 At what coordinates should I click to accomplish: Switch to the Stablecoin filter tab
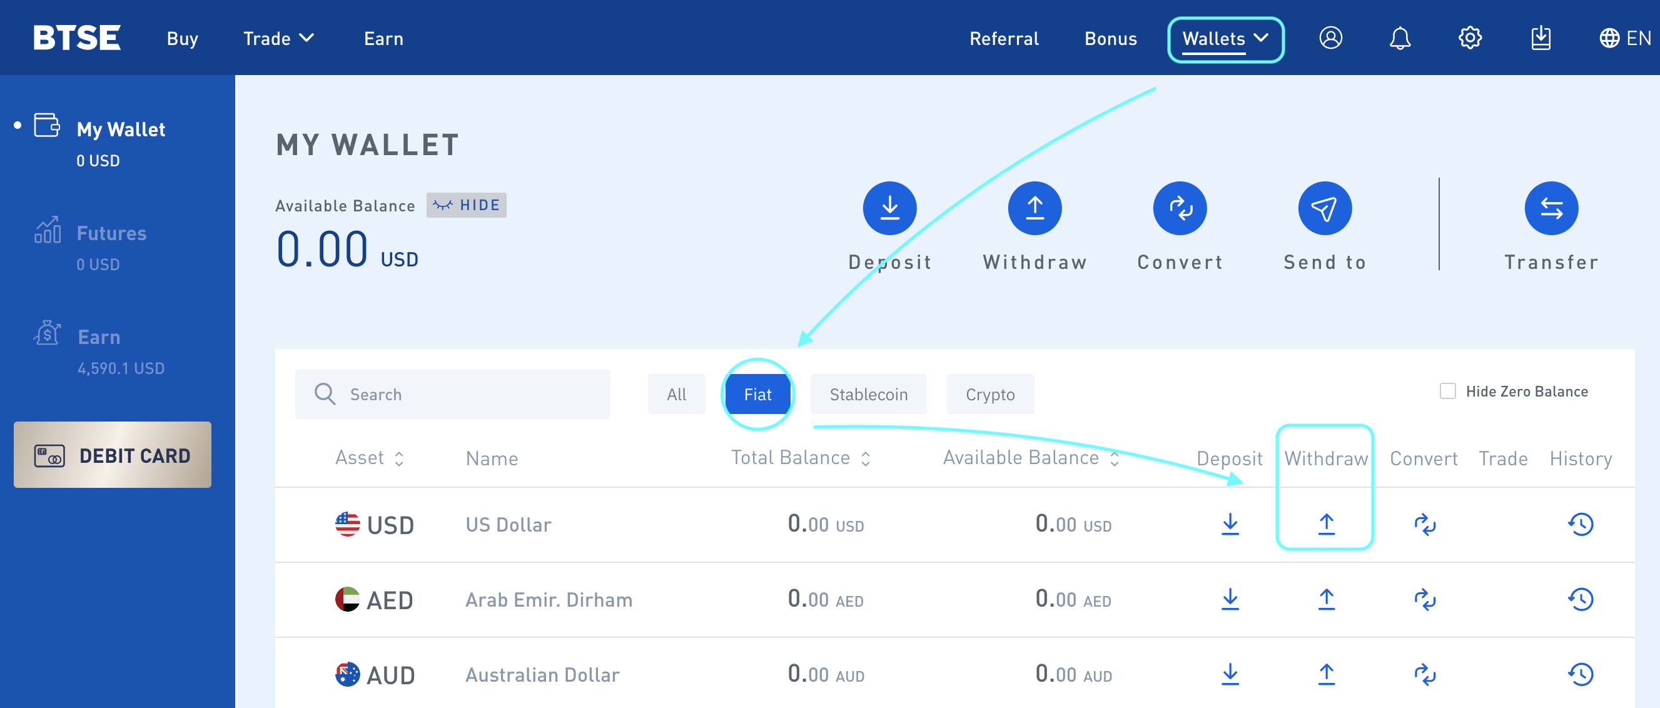[868, 394]
